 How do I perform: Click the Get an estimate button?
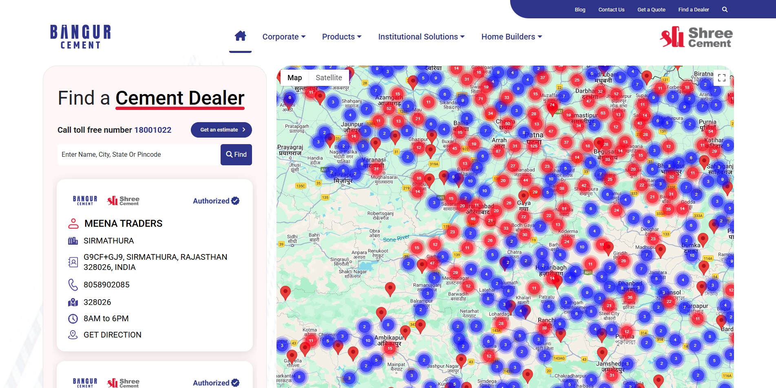(x=221, y=129)
